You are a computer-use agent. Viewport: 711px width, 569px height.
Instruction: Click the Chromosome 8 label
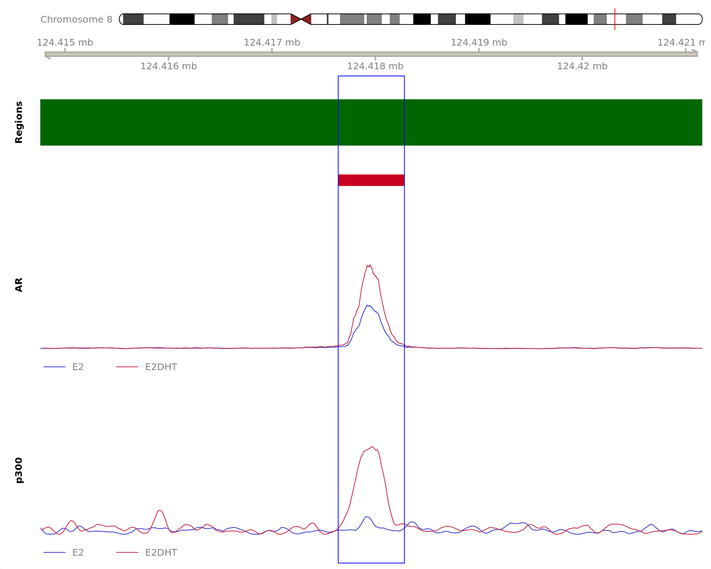point(76,19)
